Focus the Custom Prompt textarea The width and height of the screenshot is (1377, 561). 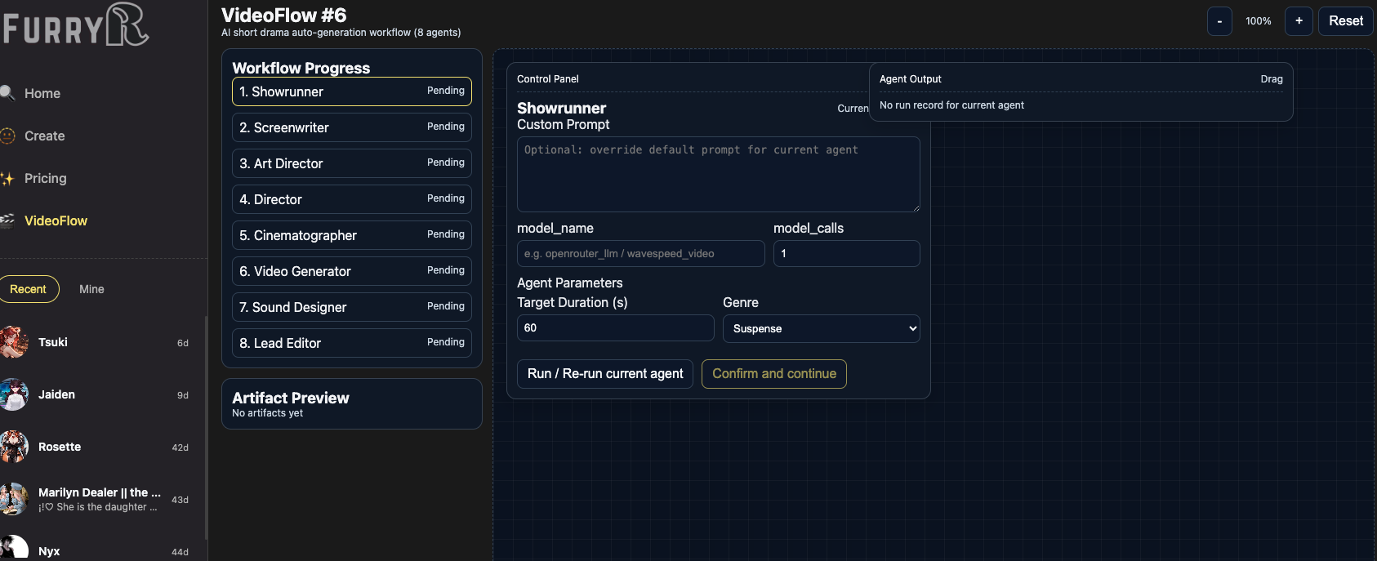[x=719, y=174]
